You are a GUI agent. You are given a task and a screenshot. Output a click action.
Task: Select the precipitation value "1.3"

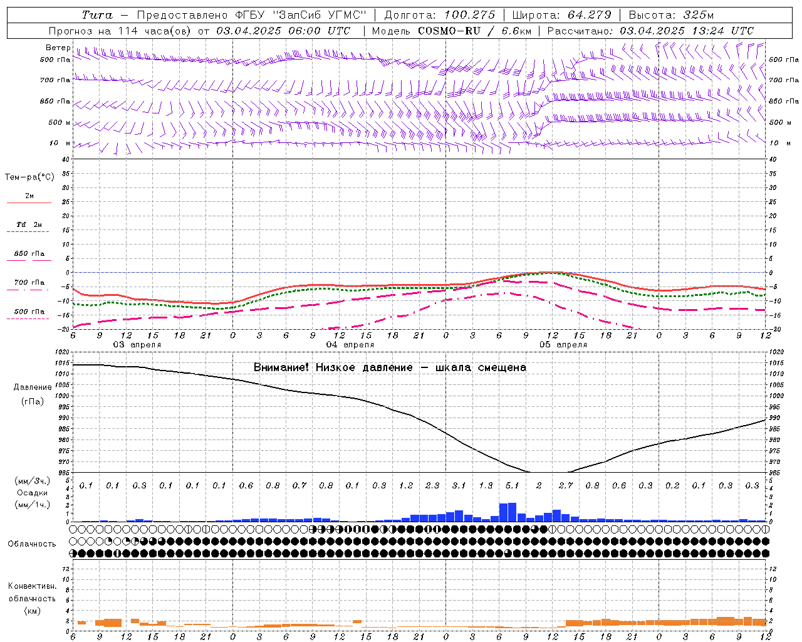click(486, 485)
